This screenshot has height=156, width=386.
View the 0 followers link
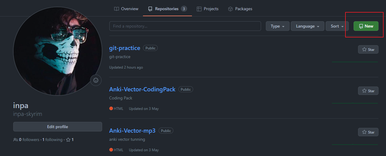click(26, 140)
